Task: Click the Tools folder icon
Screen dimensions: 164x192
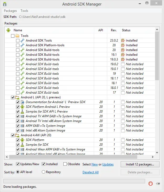Action: click(17, 36)
